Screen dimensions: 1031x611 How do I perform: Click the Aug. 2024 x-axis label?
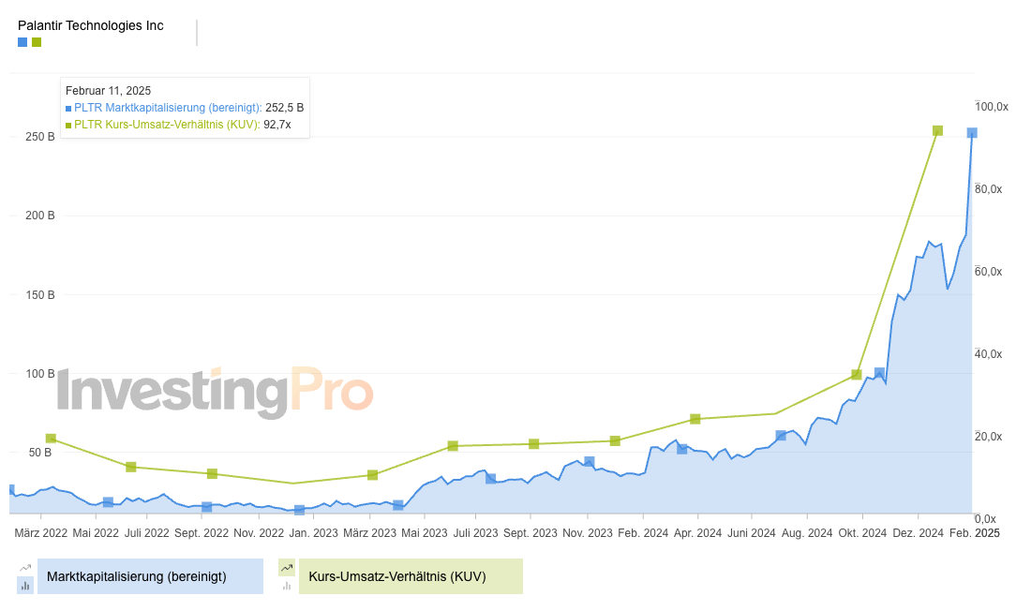(807, 532)
